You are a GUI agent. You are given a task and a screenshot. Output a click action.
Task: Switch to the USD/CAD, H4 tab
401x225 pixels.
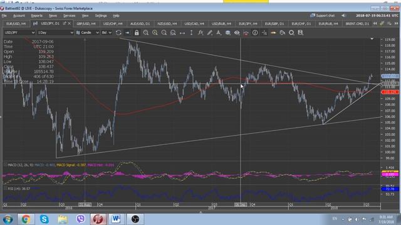click(194, 24)
